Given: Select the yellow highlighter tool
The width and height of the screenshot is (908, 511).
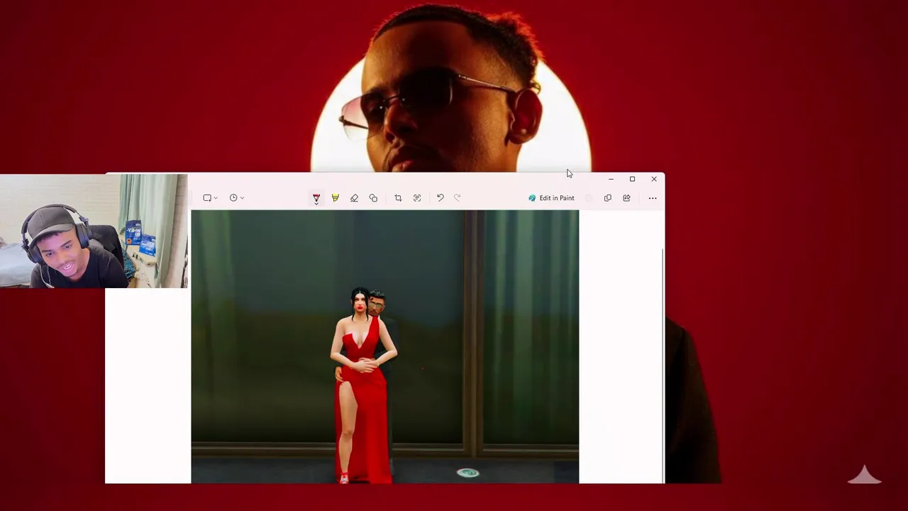Looking at the screenshot, I should (x=335, y=198).
